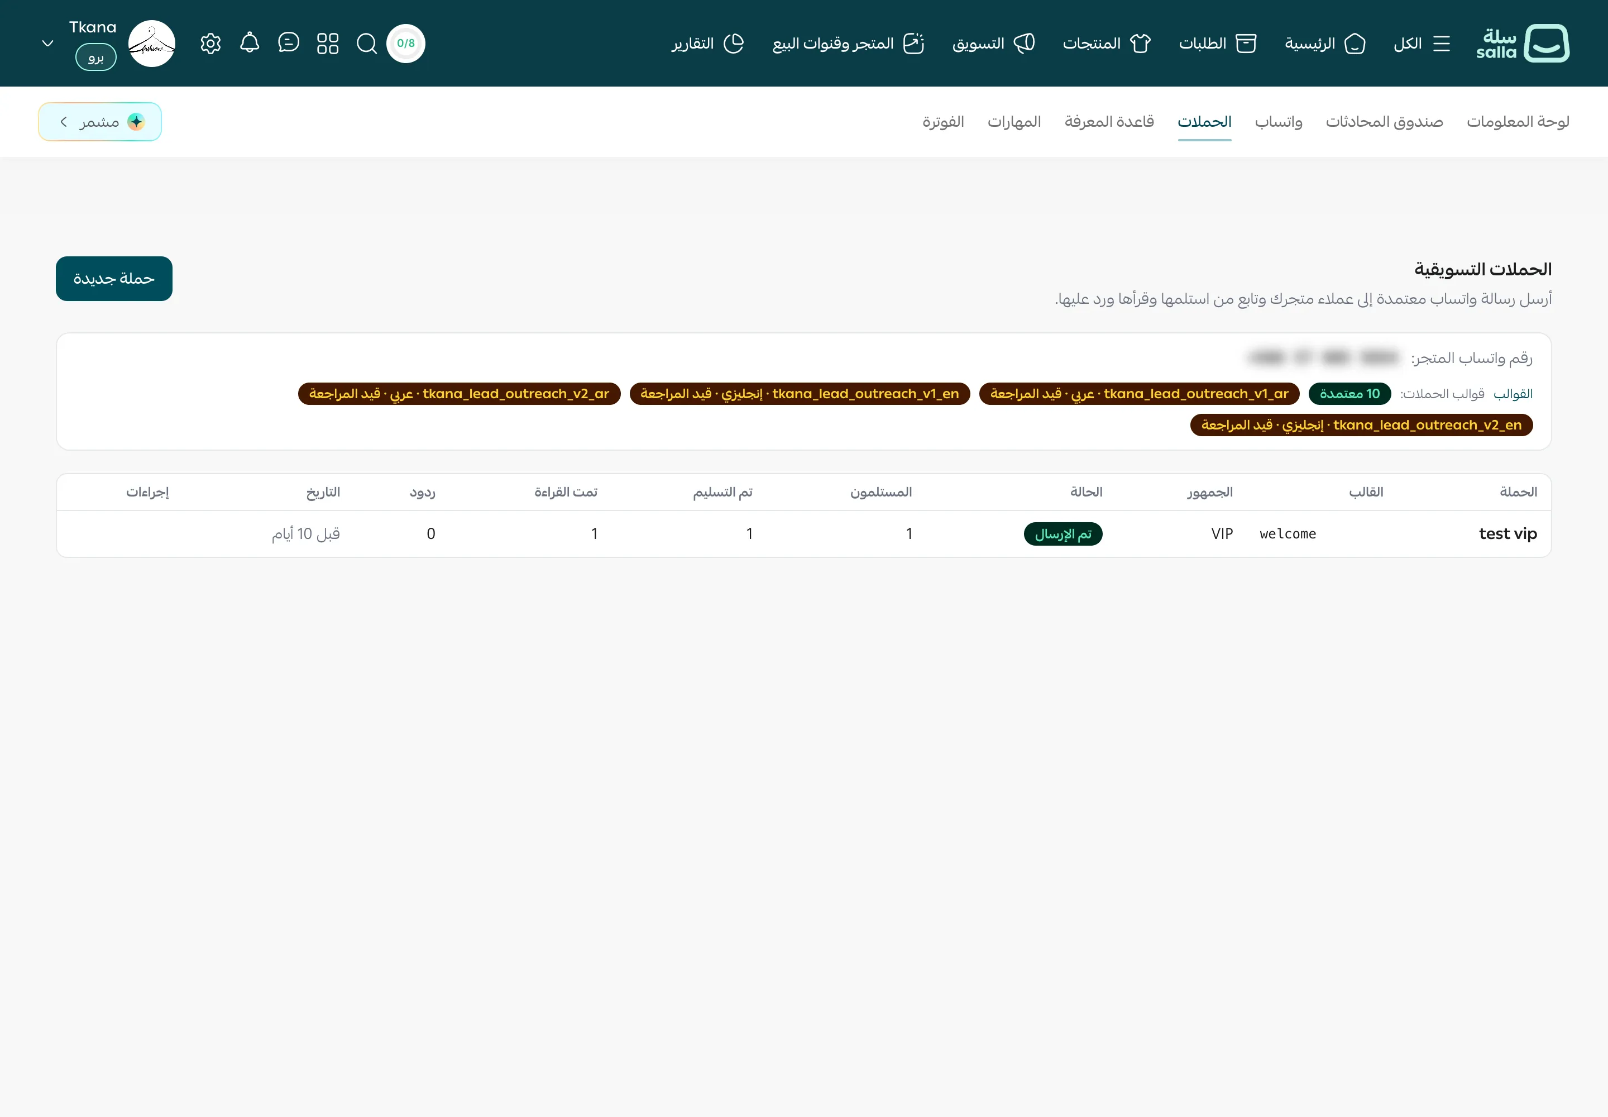Viewport: 1608px width, 1117px height.
Task: Click the برو plan badge
Action: 96,57
